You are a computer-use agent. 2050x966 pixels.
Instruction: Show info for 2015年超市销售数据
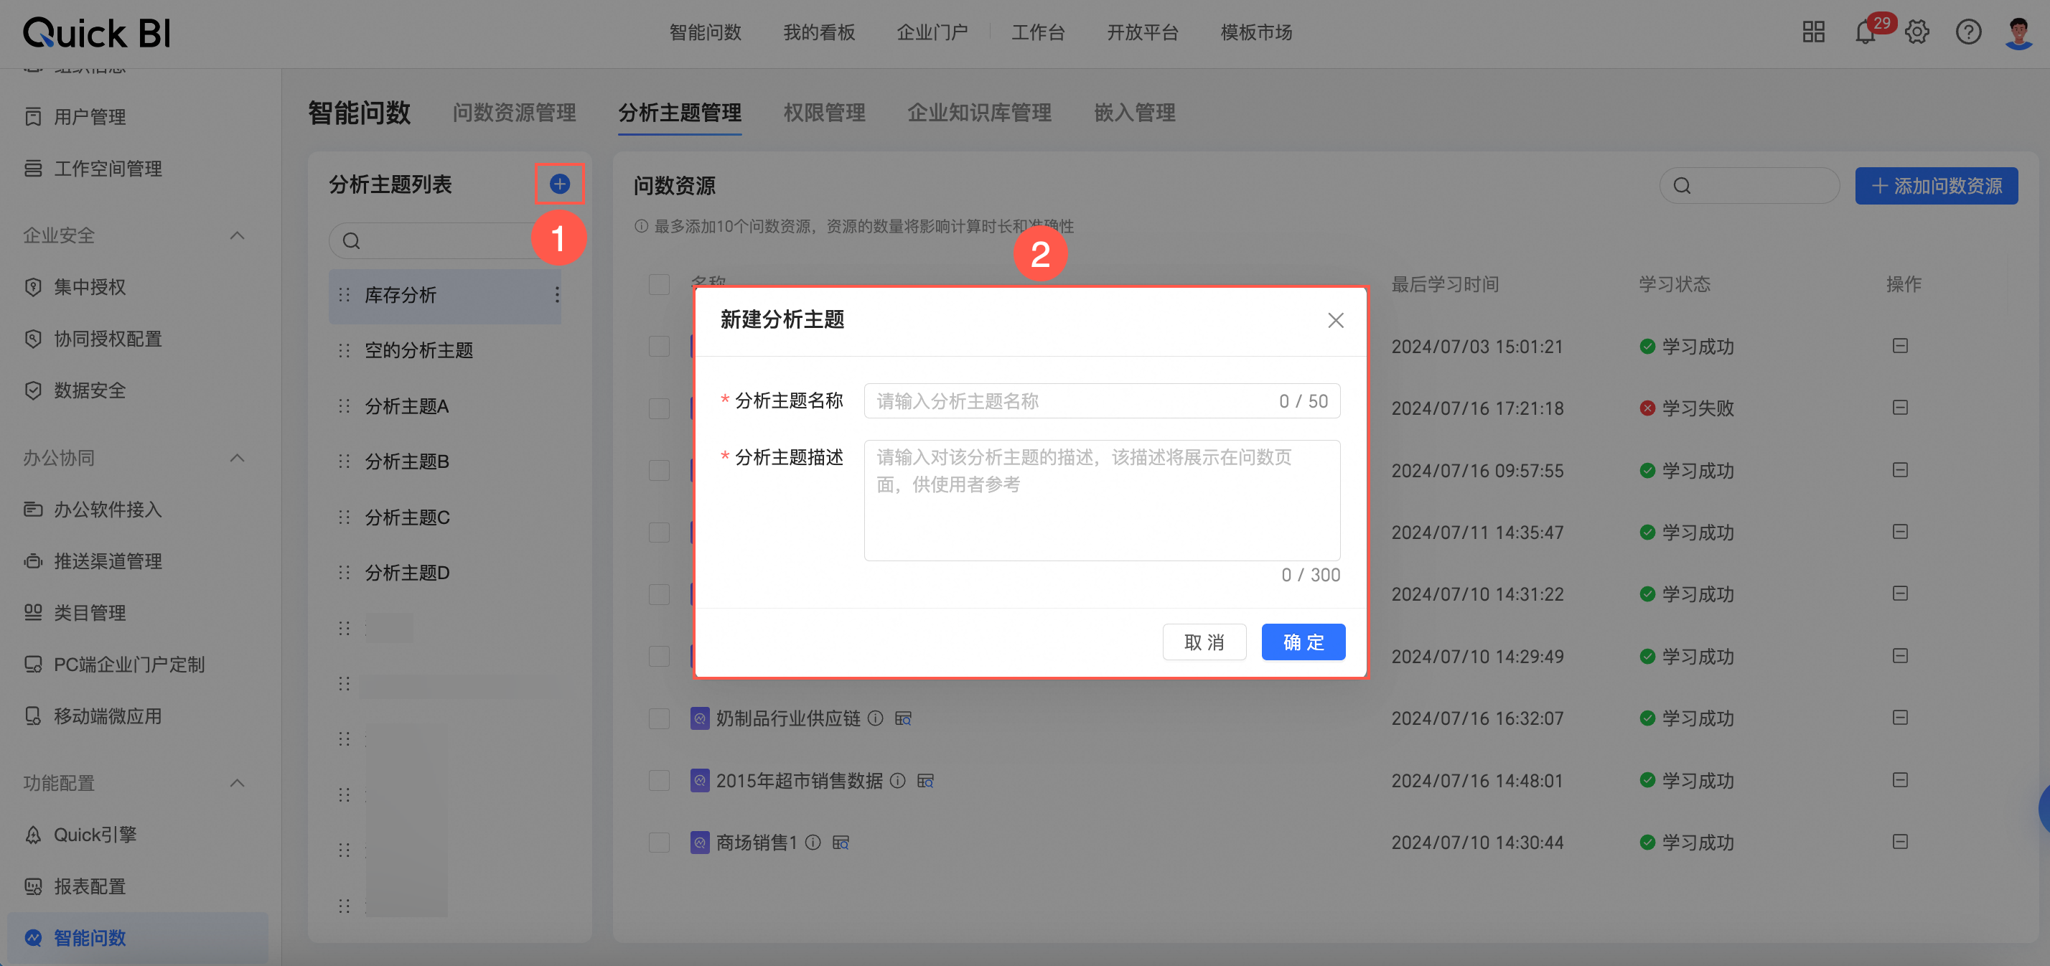pyautogui.click(x=898, y=781)
